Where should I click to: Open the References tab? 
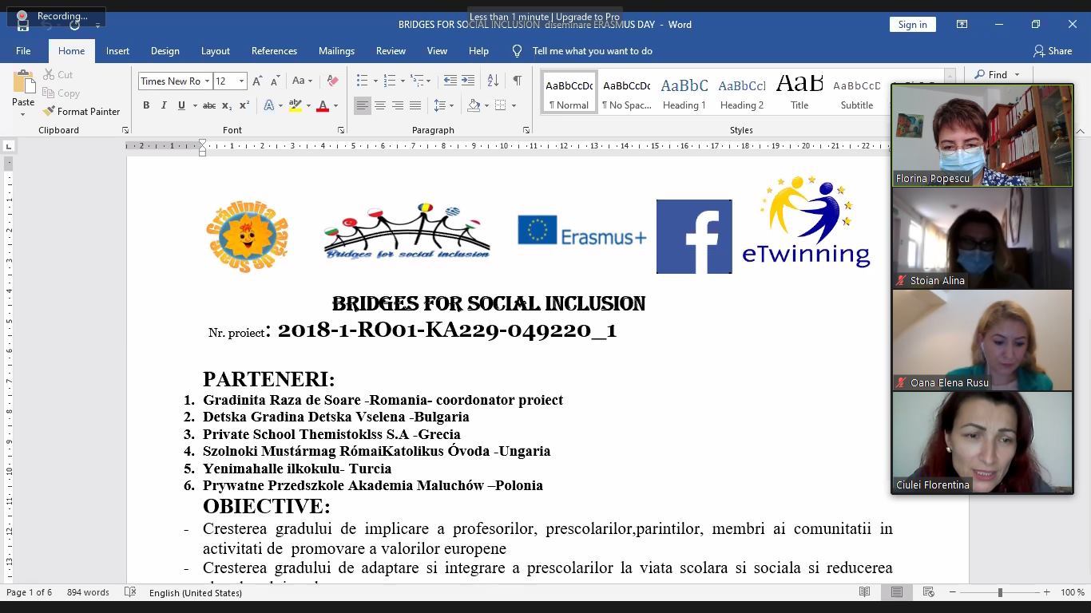pos(274,50)
